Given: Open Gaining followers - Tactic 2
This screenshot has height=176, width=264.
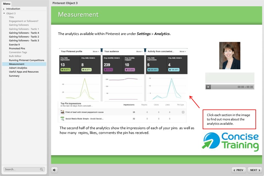Looking at the screenshot, I should (24, 37).
